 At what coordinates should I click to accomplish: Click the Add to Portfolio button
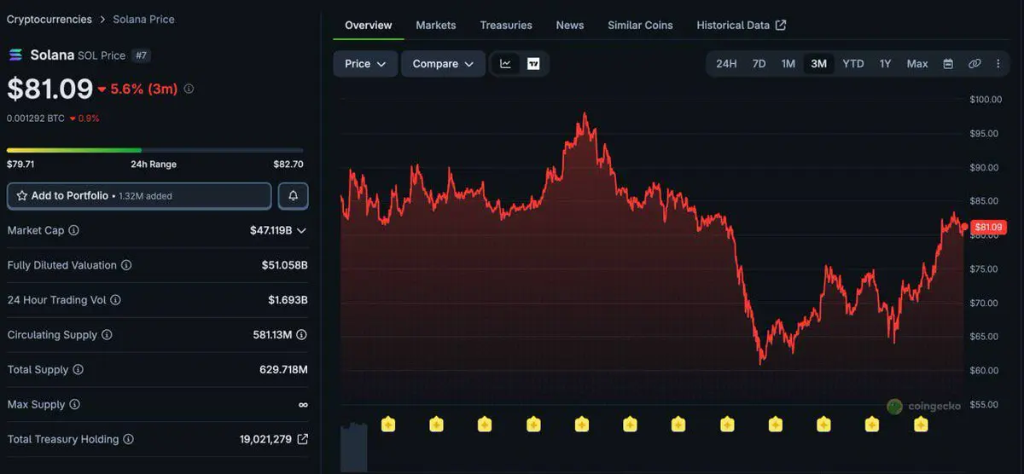point(139,196)
